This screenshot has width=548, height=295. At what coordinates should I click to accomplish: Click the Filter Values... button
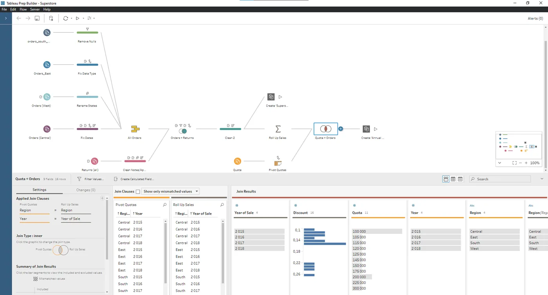[91, 179]
